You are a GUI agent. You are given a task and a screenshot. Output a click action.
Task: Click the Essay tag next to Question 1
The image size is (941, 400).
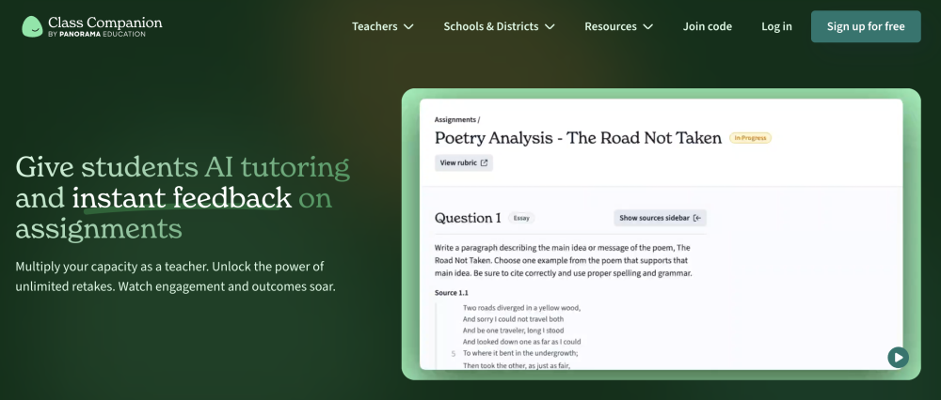click(521, 218)
